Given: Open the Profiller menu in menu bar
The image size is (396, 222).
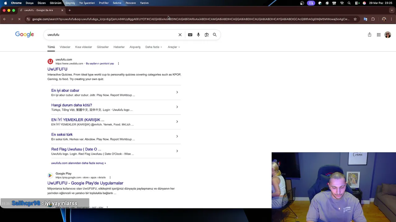Looking at the screenshot, I should tap(104, 3).
